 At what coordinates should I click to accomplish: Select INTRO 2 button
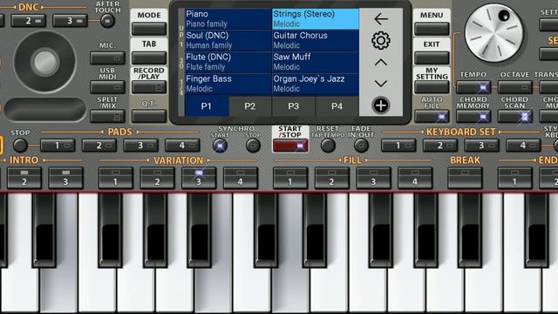tap(24, 178)
